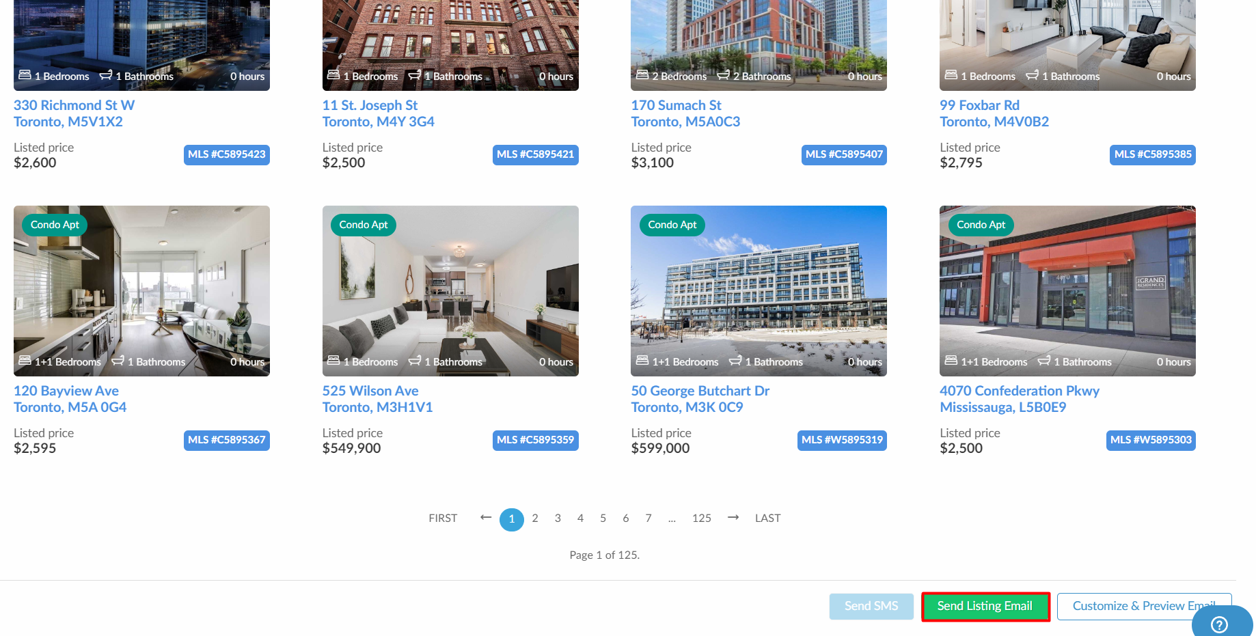
Task: Jump to page 125 in pagination
Action: pos(701,519)
